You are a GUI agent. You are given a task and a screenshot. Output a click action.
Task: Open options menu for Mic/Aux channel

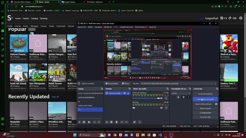pos(166,108)
